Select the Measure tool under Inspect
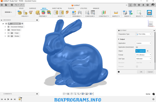This screenshot has height=102, width=156. [116, 13]
